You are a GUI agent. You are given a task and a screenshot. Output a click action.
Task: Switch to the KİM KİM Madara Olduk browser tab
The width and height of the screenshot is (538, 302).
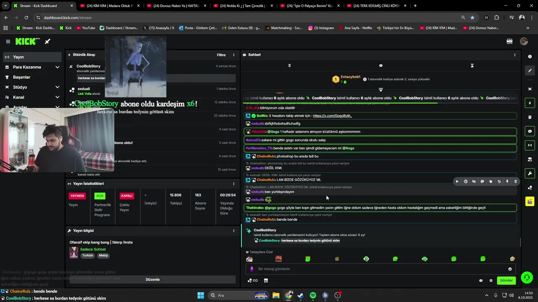(x=110, y=5)
